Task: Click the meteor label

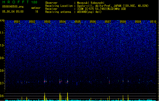Action: 36,8
